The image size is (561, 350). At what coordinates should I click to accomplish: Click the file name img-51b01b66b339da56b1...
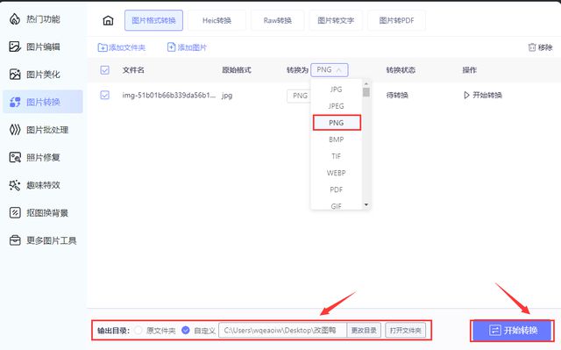169,96
